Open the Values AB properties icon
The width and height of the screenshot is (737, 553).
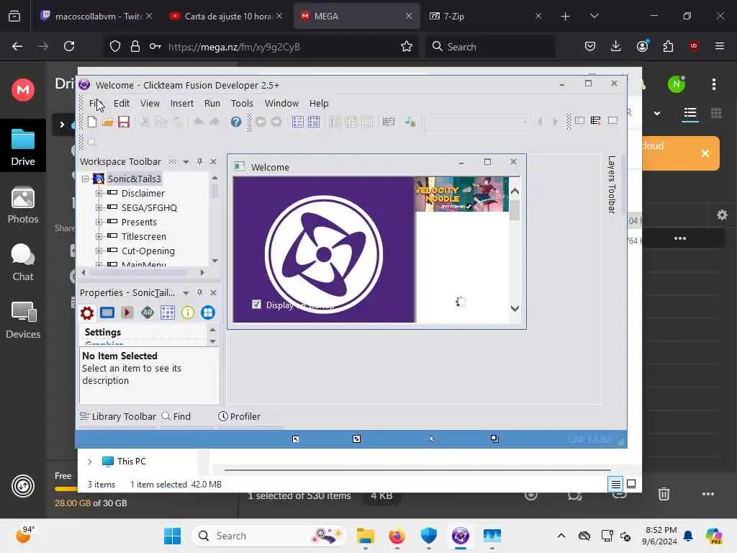tap(147, 313)
